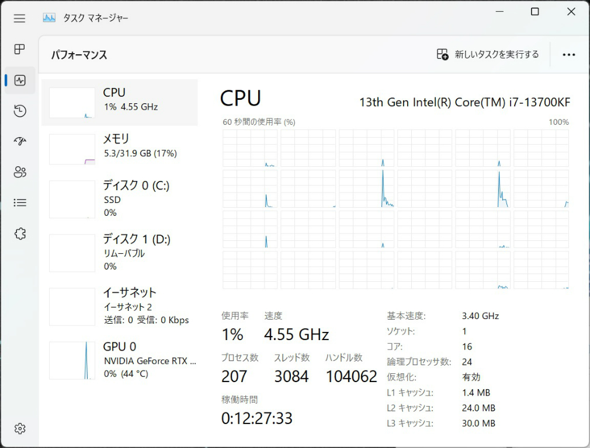This screenshot has width=590, height=448.
Task: Open the Startup apps page
Action: (20, 141)
